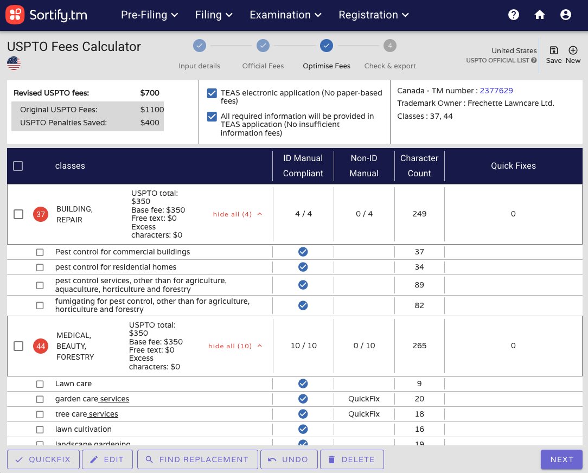Open the Filing dropdown menu
Viewport: 588px width, 473px height.
tap(214, 15)
